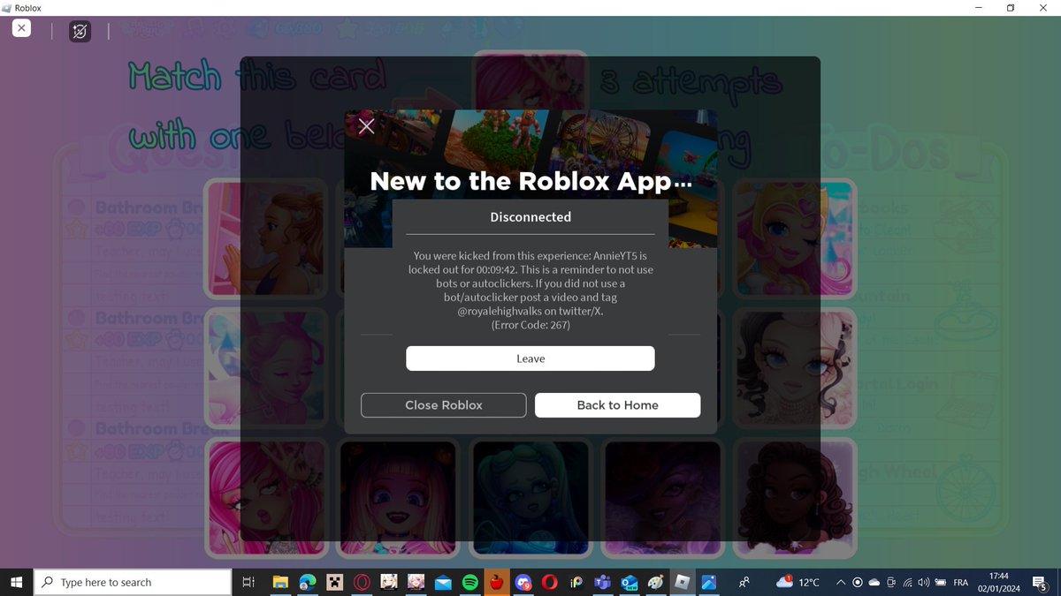
Task: Close the Roblox top bar with the white X
Action: (21, 28)
